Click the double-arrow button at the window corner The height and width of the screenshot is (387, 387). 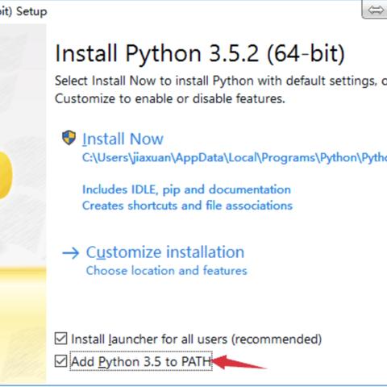coord(375,10)
